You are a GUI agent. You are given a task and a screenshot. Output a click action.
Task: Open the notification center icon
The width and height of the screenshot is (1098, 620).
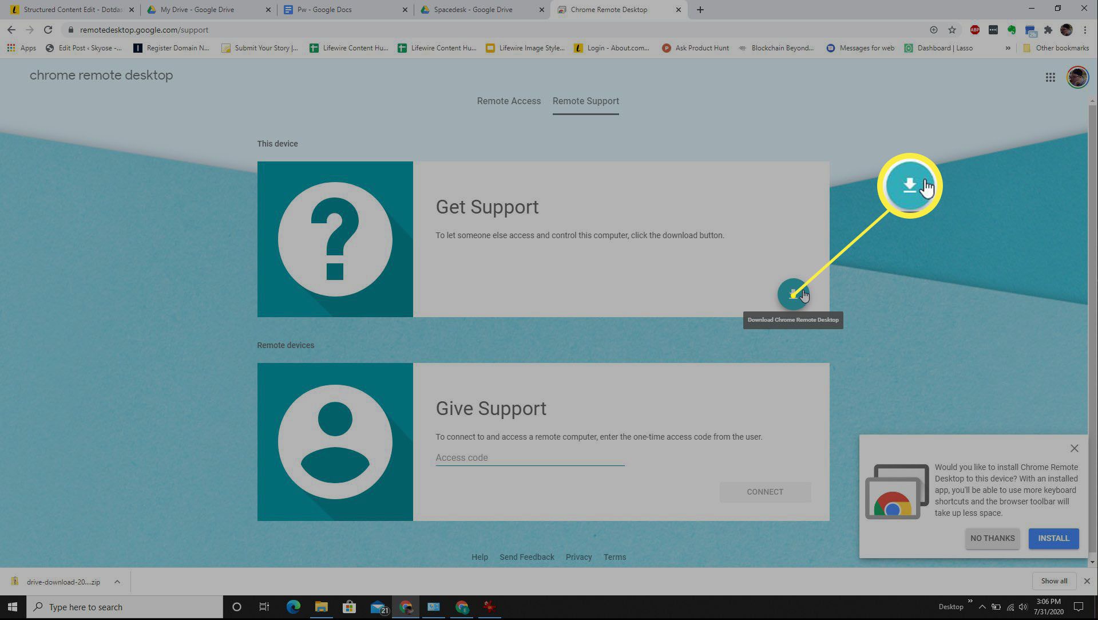click(x=1079, y=607)
